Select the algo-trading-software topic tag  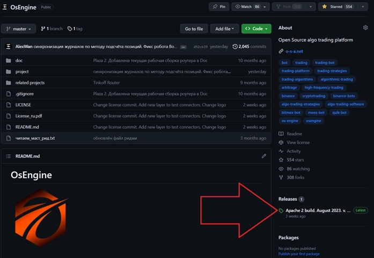click(x=346, y=104)
